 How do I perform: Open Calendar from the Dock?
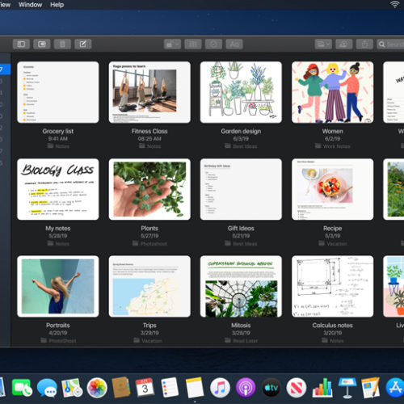coord(145,388)
